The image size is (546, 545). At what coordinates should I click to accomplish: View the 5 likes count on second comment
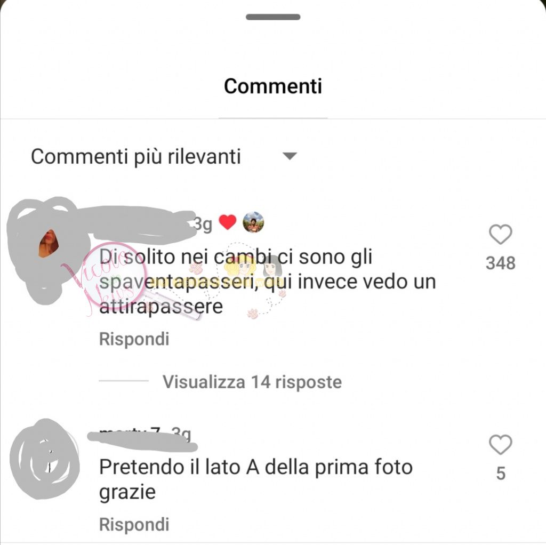coord(500,474)
